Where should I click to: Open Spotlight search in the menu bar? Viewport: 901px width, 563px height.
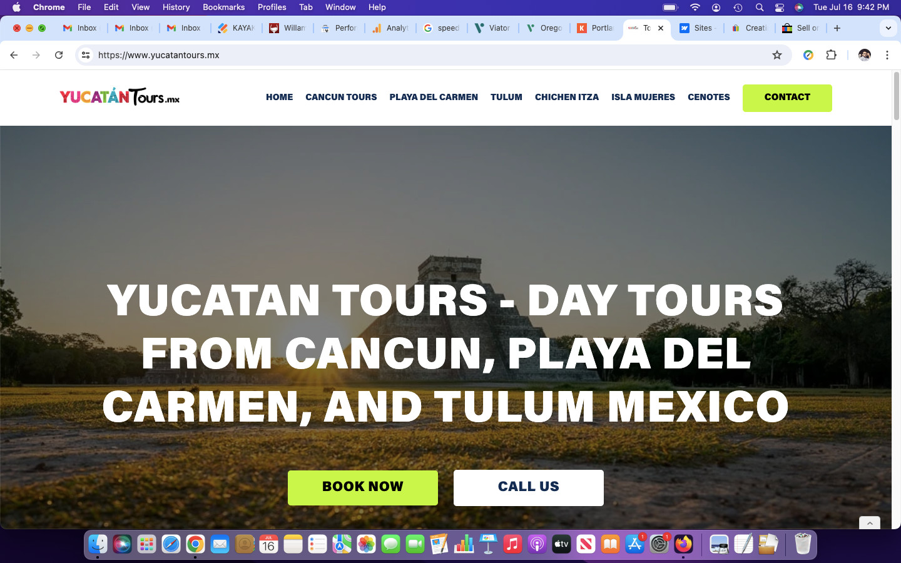pos(760,8)
